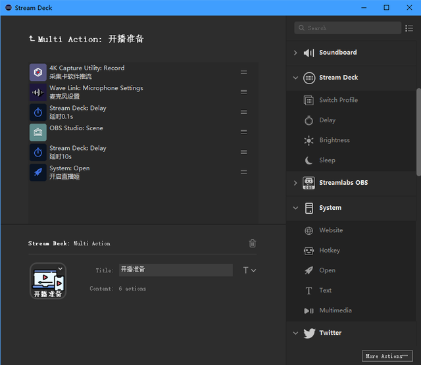Open the key icon dropdown arrow
The height and width of the screenshot is (365, 421).
pos(61,268)
